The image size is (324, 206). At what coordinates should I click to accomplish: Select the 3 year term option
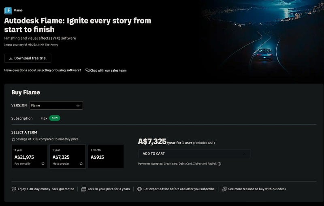point(29,156)
